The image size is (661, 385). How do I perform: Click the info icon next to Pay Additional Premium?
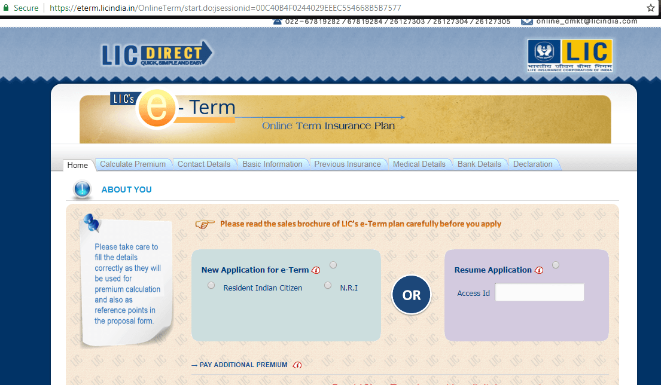coord(297,365)
